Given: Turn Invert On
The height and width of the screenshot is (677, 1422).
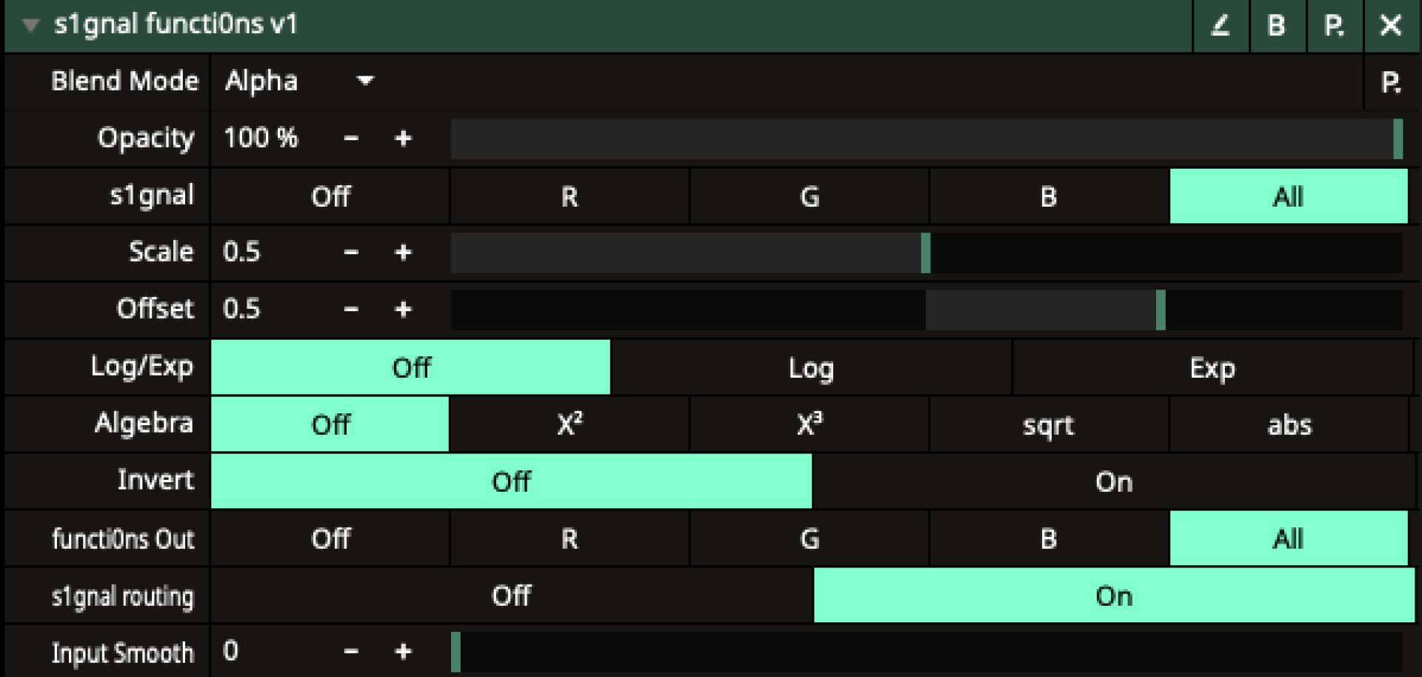Looking at the screenshot, I should [1113, 481].
